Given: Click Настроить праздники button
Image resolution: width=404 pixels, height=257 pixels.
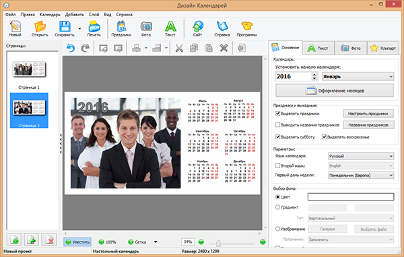Looking at the screenshot, I should coord(368,114).
